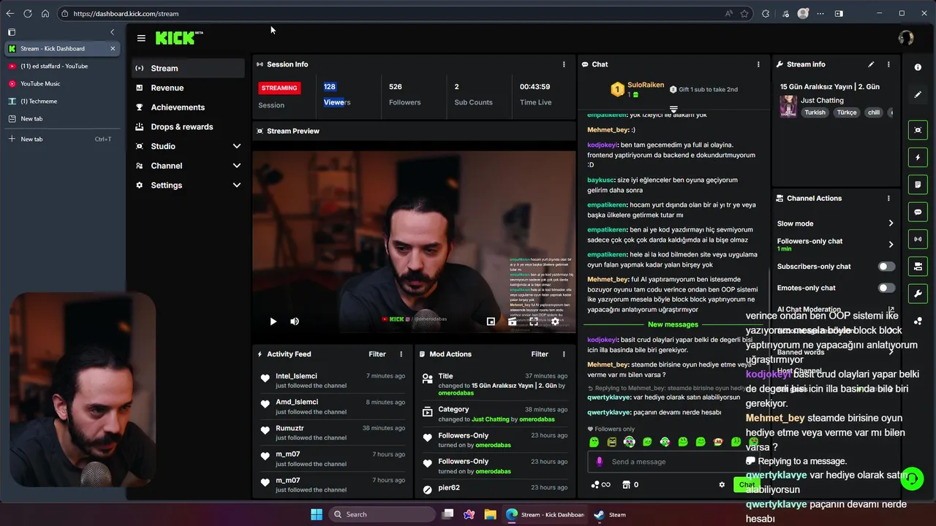Viewport: 936px width, 526px height.
Task: Open Windows Start menu
Action: 317,514
